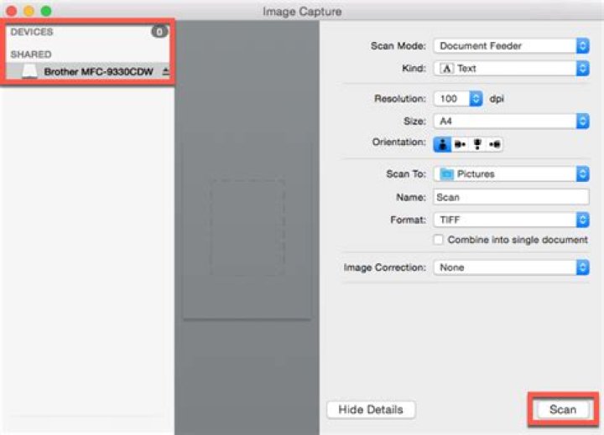Click the Brother scanner device icon
The height and width of the screenshot is (435, 604).
pos(29,71)
